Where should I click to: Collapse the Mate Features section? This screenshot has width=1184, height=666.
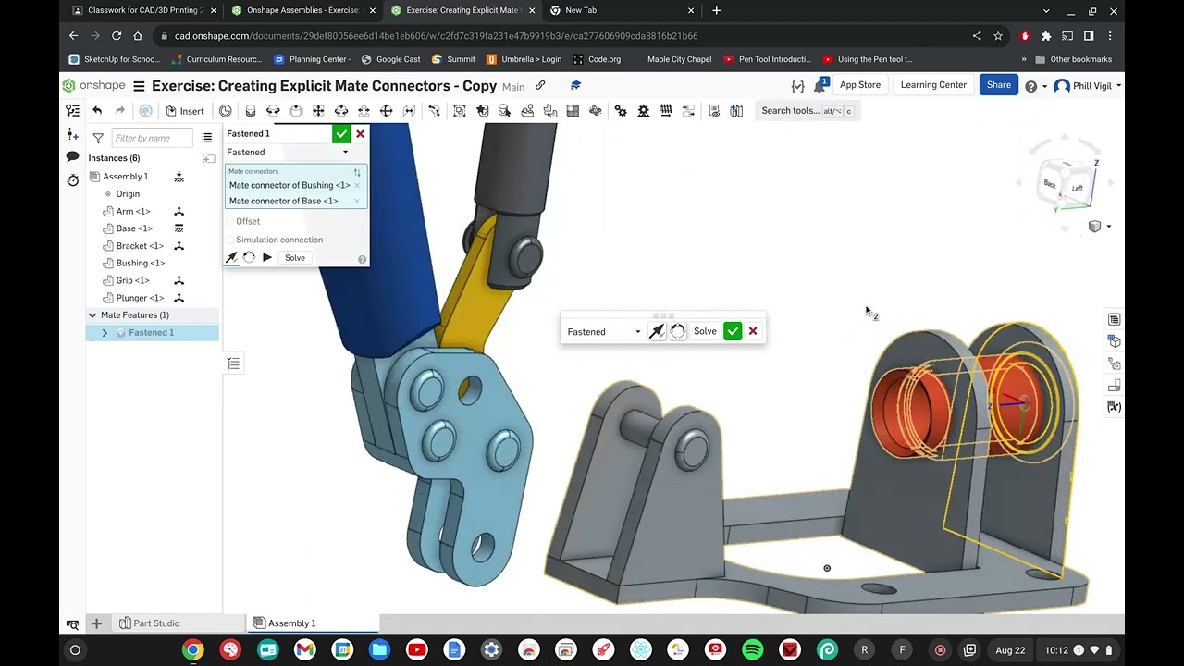point(92,315)
